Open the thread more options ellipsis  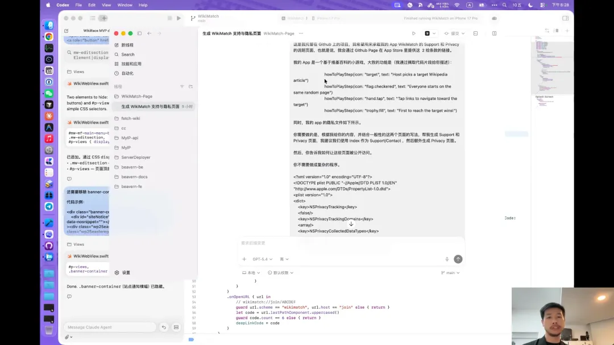point(301,33)
